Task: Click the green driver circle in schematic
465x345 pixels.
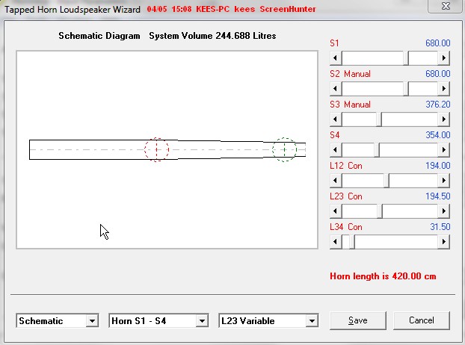Action: [x=285, y=149]
